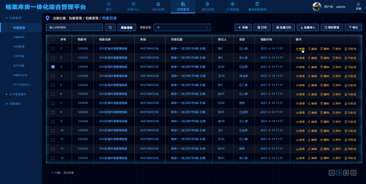This screenshot has width=366, height=184.
Task: Select 档案回收站 in the sidebar
Action: click(x=20, y=75)
